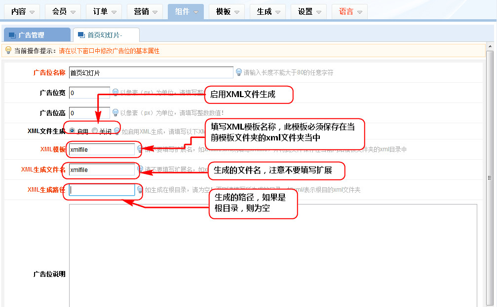The image size is (497, 307).
Task: Expand the 模板 menu dropdown arrow
Action: click(x=237, y=12)
